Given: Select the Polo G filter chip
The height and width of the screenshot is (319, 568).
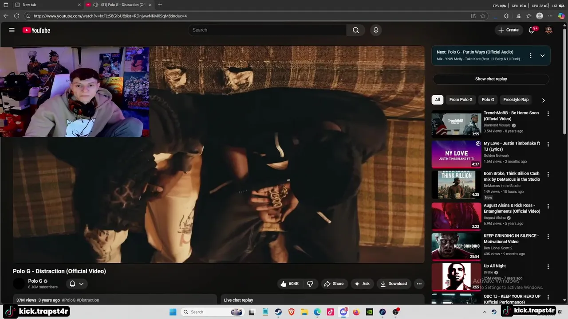Looking at the screenshot, I should [x=488, y=100].
